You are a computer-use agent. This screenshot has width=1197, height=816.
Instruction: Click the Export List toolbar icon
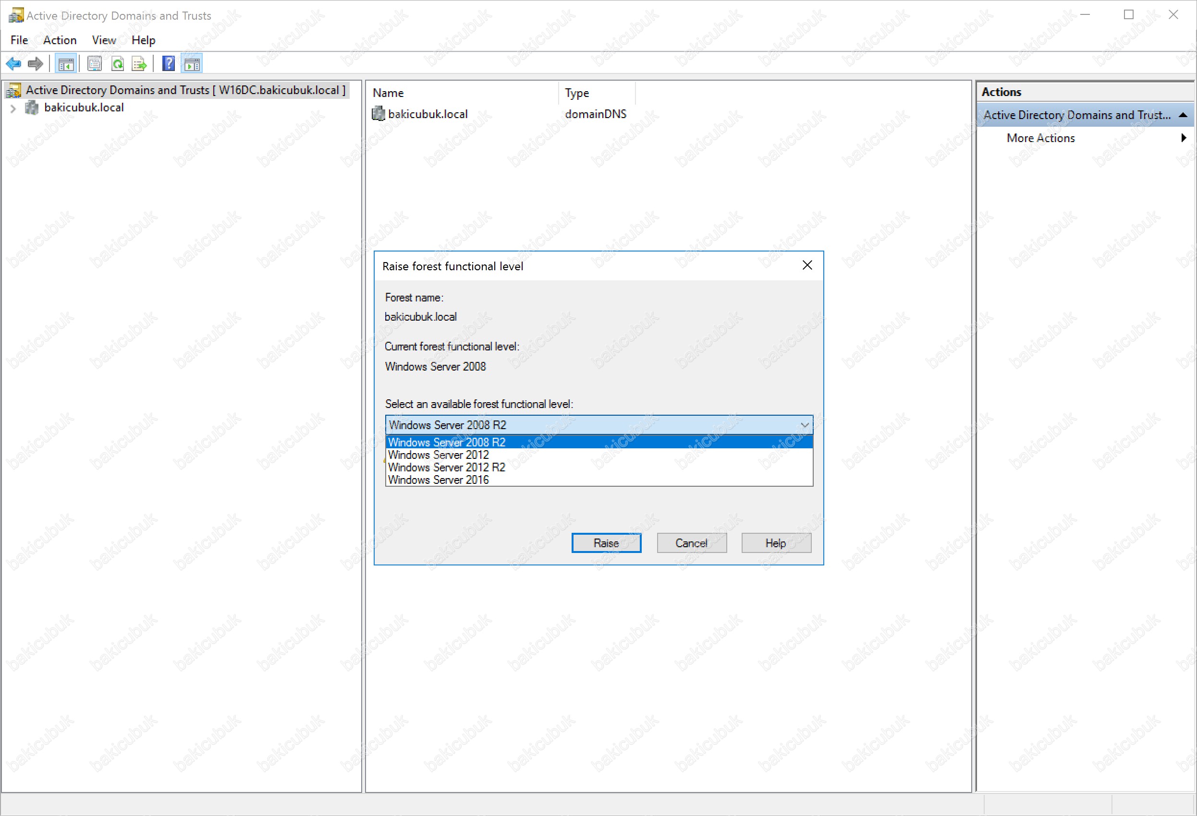140,64
